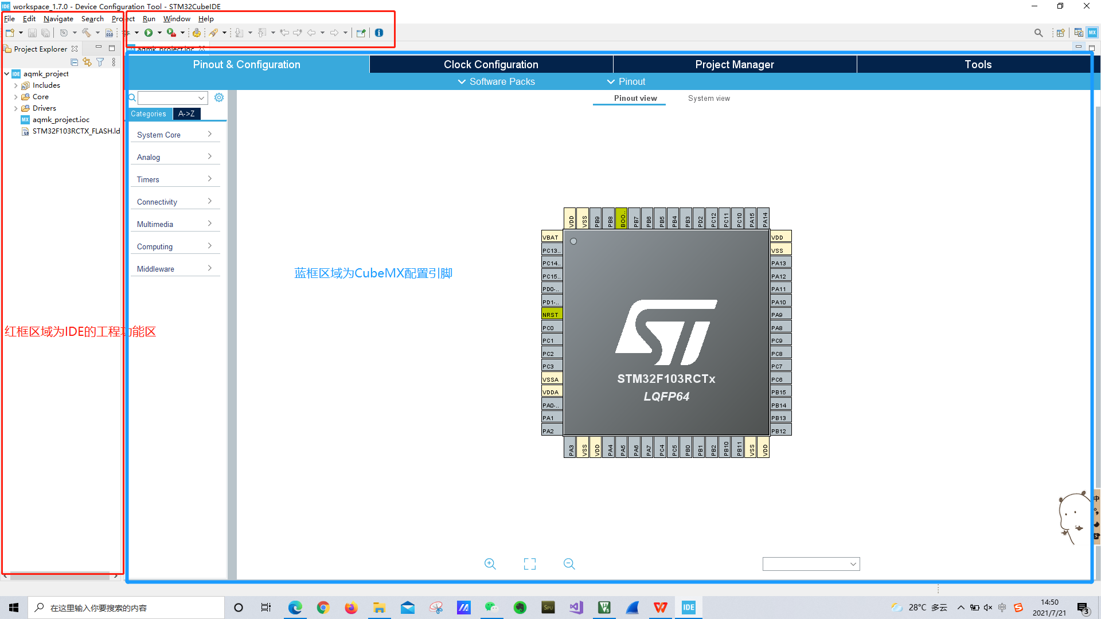Viewport: 1101px width, 619px height.
Task: Fit the chip view to screen
Action: [529, 563]
